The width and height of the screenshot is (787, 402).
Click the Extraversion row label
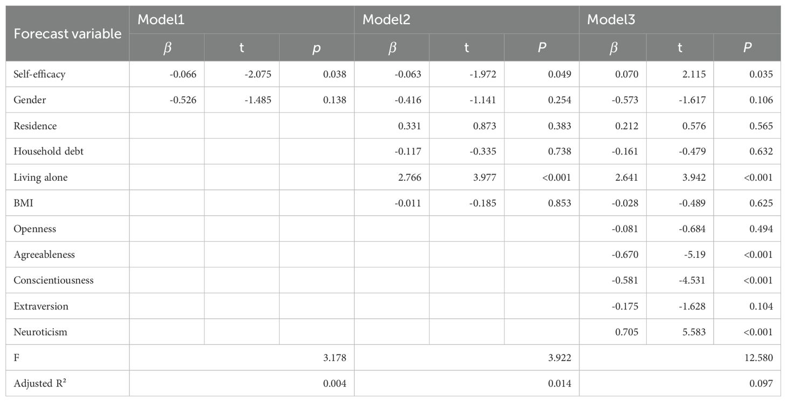[40, 306]
